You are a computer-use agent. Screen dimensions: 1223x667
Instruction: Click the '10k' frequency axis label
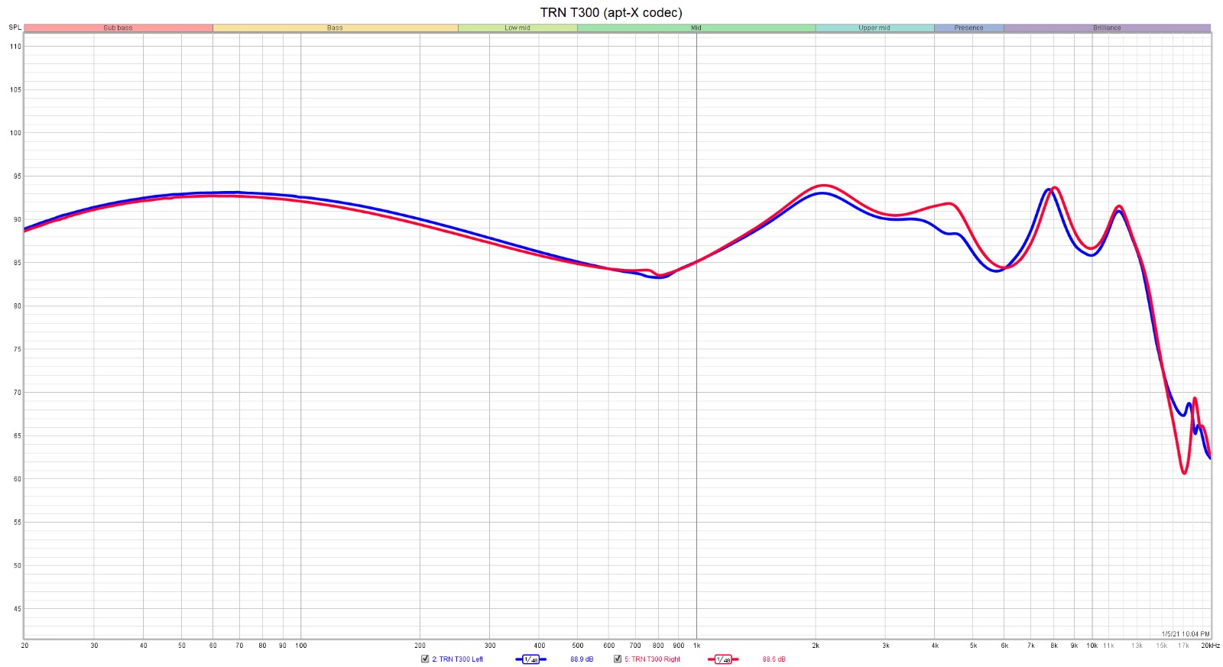(x=1092, y=646)
